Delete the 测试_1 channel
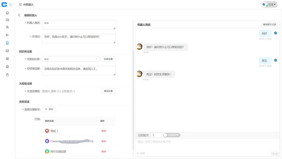Screen dimensions: 282x159 (x=104, y=131)
